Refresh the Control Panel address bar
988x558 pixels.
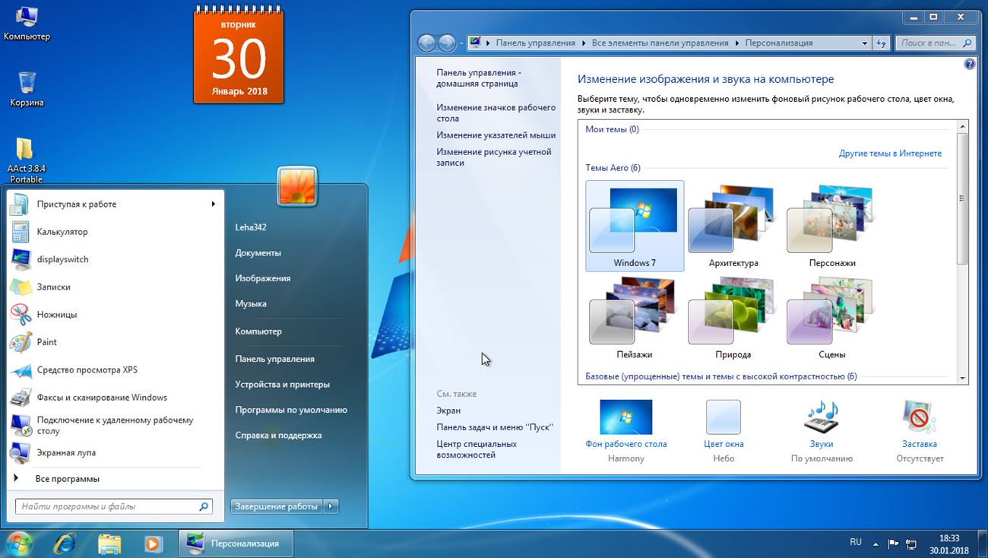point(882,43)
